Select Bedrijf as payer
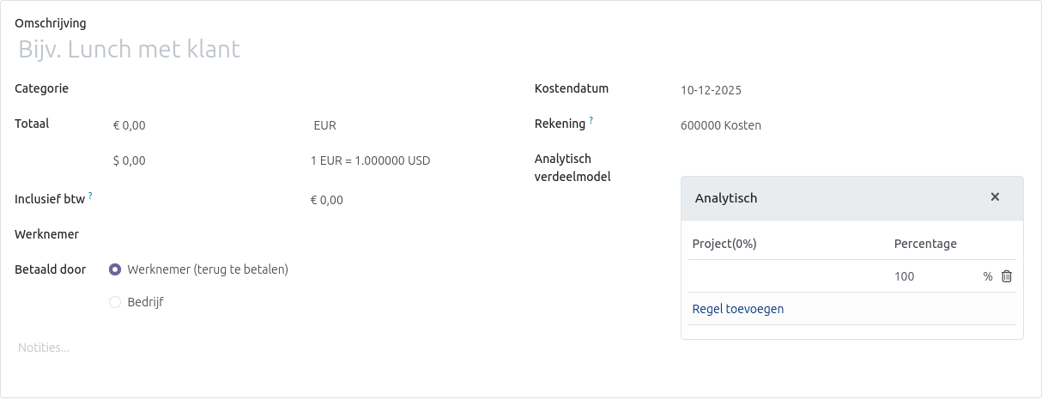 115,302
